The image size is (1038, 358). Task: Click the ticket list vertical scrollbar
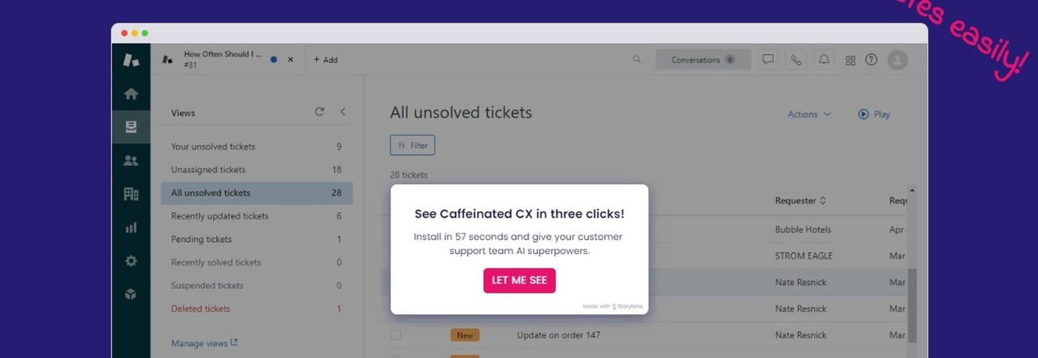point(912,303)
